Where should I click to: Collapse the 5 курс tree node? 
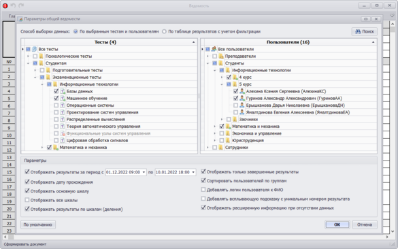[x=222, y=84]
